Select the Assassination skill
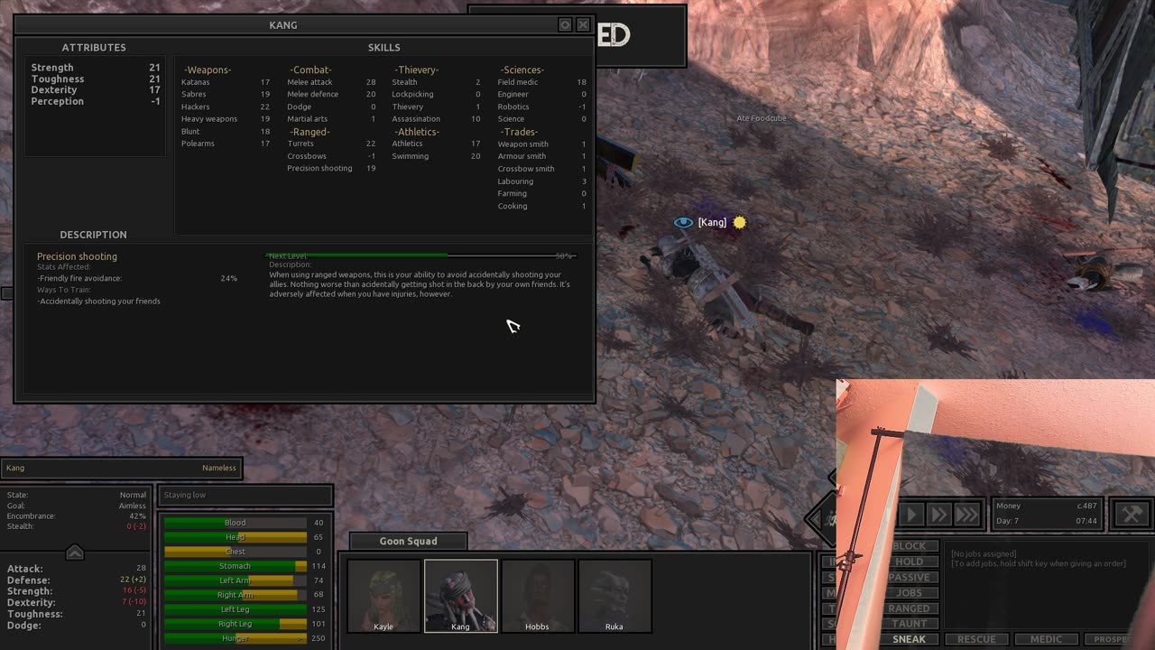The height and width of the screenshot is (650, 1155). pos(436,119)
